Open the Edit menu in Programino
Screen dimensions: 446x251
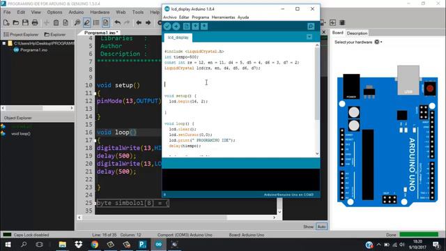(x=21, y=13)
